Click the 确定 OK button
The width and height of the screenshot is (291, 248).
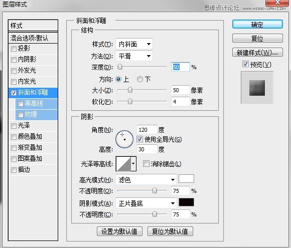257,24
